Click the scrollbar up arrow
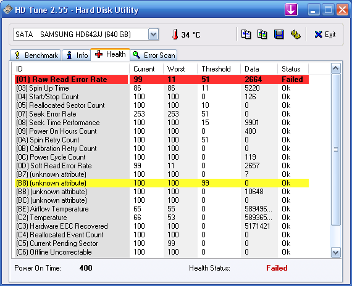This screenshot has height=286, width=352. (x=335, y=68)
